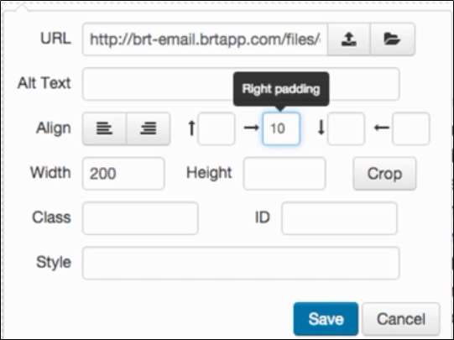Image resolution: width=454 pixels, height=340 pixels.
Task: Click the bottom padding input box
Action: (x=346, y=129)
